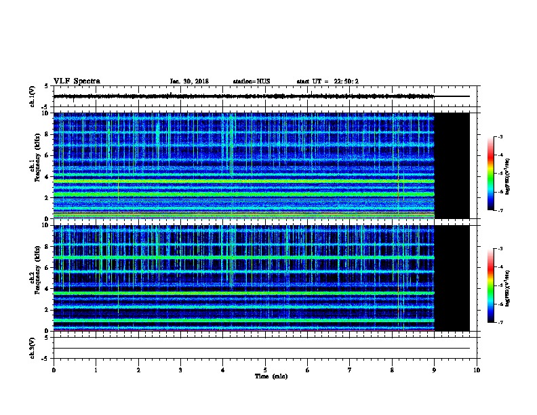Viewport: 537px width, 415px height.
Task: Click the flat ch.3 voltage trace panel
Action: [x=265, y=348]
